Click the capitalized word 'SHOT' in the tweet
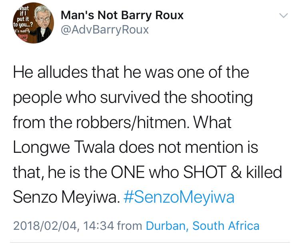This screenshot has height=243, width=300. 205,172
